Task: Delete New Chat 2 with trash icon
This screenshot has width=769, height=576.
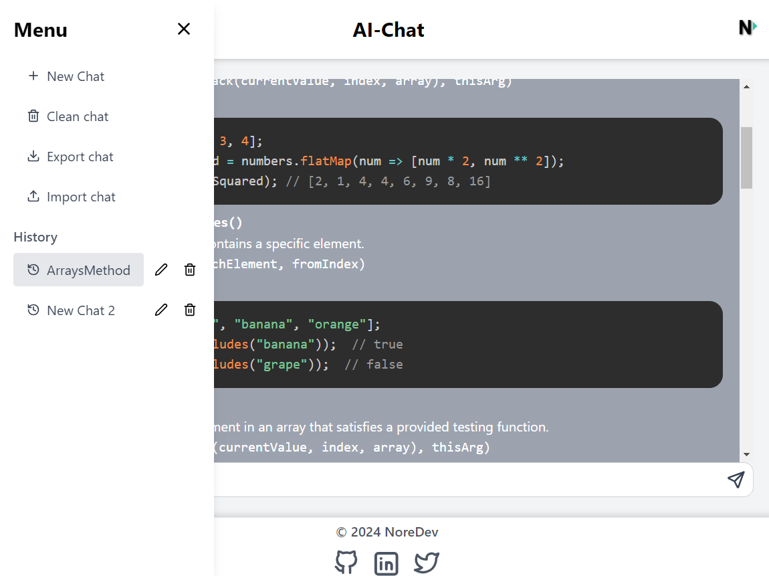Action: [x=190, y=310]
